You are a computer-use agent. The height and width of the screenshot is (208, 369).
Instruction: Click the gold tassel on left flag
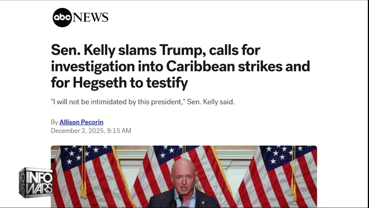click(84, 191)
